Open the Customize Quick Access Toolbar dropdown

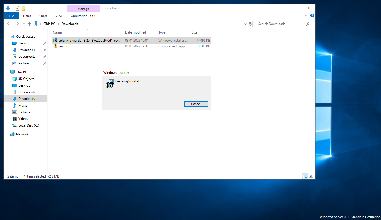click(28, 9)
